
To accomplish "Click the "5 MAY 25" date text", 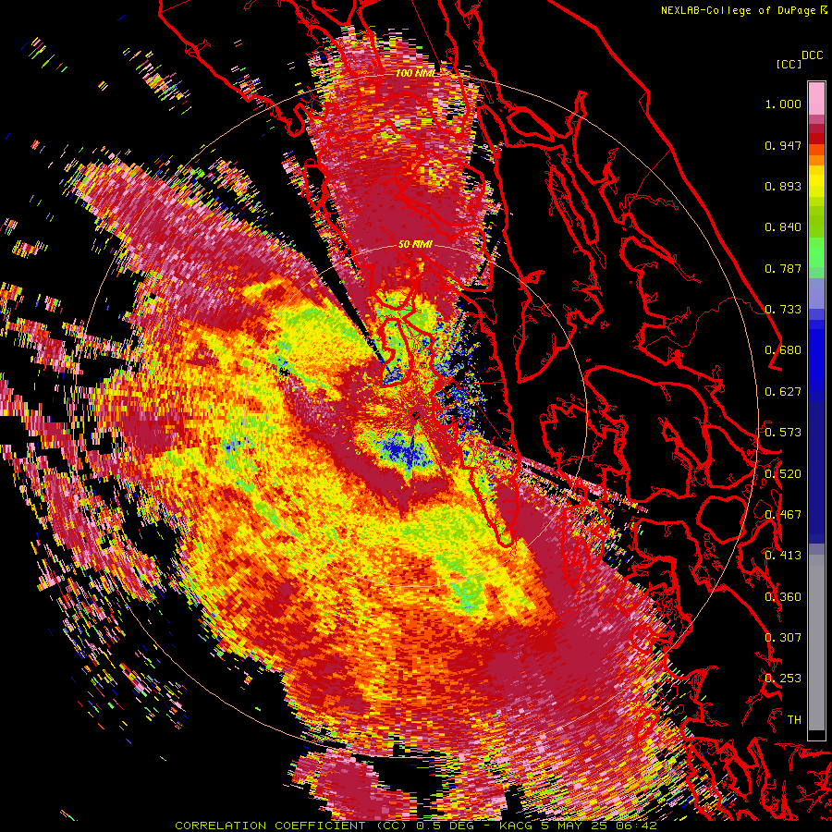I will [x=574, y=826].
